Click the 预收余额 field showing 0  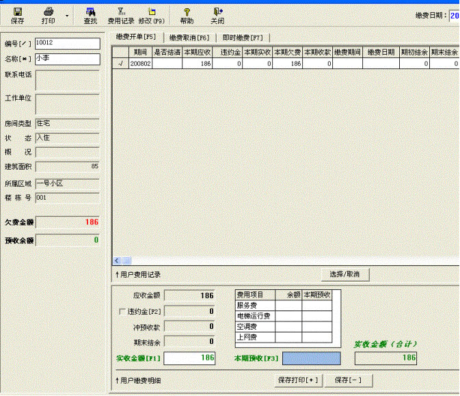(x=68, y=240)
